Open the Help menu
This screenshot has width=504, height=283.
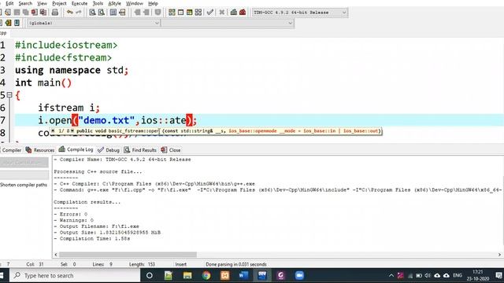tap(153, 3)
